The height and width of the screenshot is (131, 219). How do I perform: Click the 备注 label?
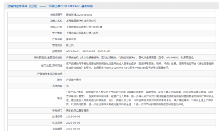(x=60, y=98)
